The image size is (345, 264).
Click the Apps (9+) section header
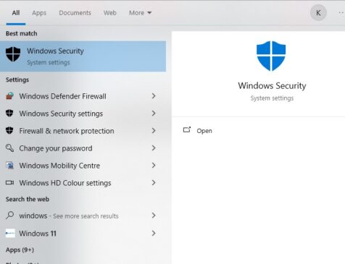[20, 250]
